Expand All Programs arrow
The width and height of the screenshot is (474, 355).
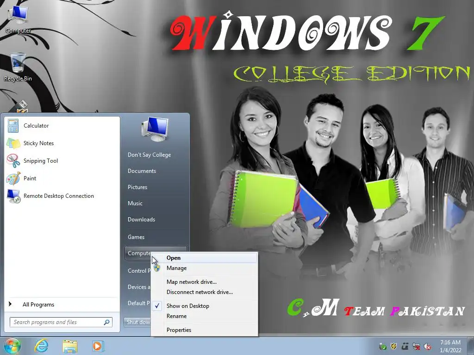10,304
